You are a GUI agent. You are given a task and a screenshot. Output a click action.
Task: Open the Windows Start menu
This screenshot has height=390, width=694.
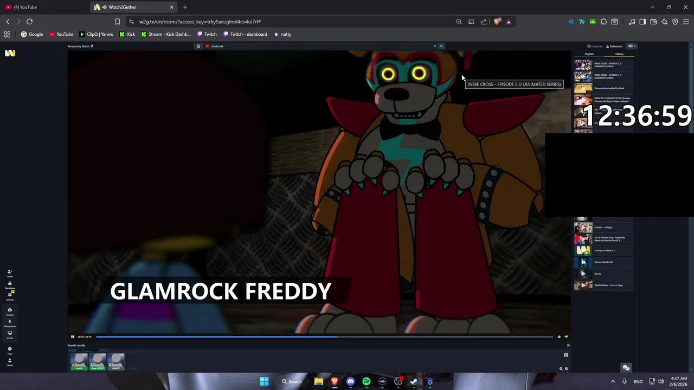tap(264, 381)
